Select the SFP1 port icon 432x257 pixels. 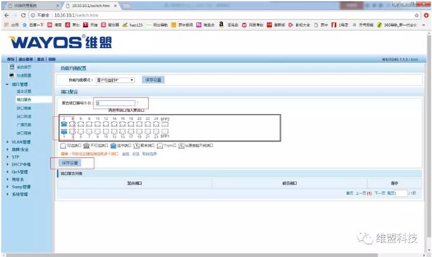coord(165,131)
